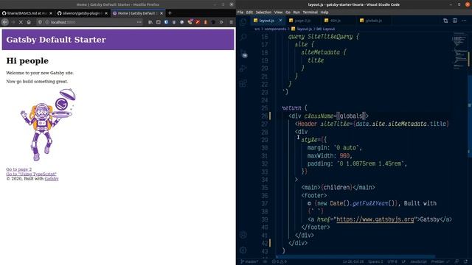Screen dimensions: 472x265
Task: Open the Search view in VS Code
Action: coord(243,37)
